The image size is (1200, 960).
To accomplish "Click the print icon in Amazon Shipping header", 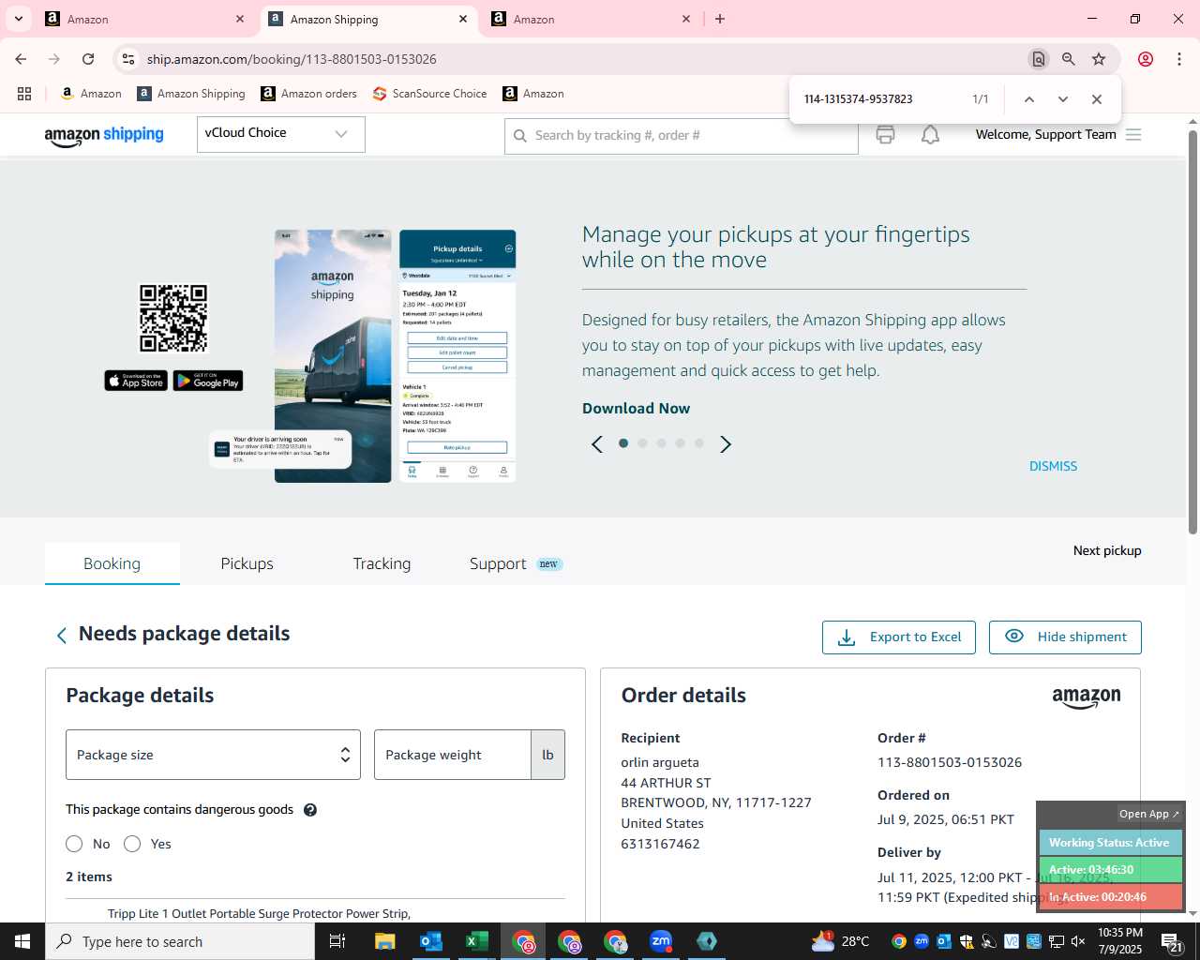I will coord(885,135).
